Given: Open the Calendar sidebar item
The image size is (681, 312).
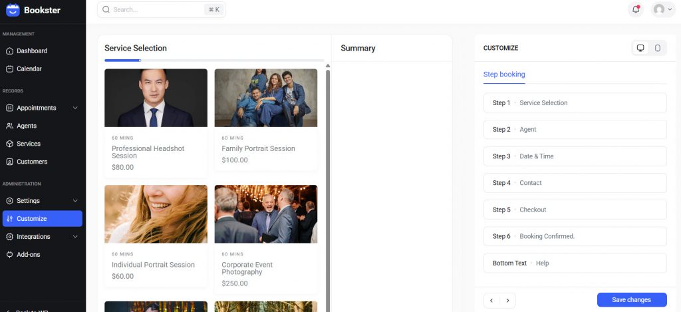Looking at the screenshot, I should pos(29,69).
